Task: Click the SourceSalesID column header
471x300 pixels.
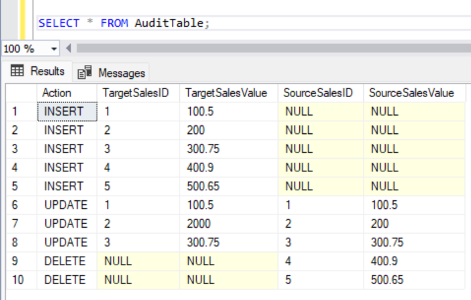Action: [x=318, y=93]
